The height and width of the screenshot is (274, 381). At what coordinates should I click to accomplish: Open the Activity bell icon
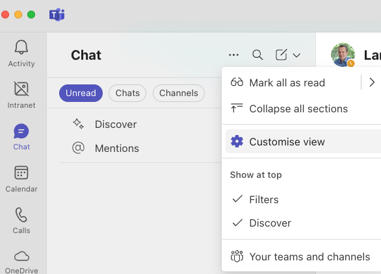[x=21, y=47]
